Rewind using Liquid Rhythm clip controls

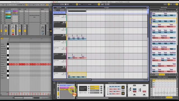(61, 4)
